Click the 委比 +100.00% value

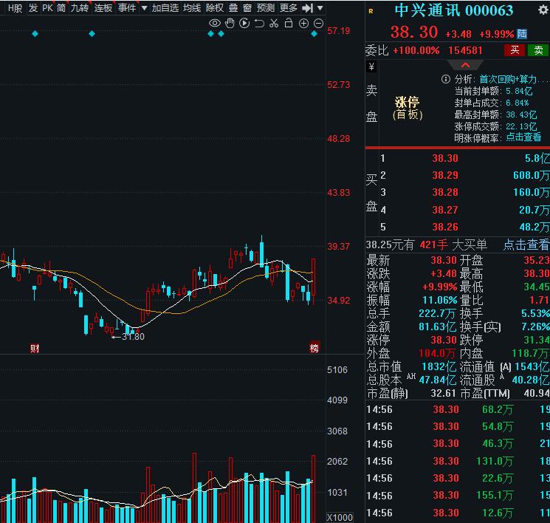pyautogui.click(x=416, y=50)
